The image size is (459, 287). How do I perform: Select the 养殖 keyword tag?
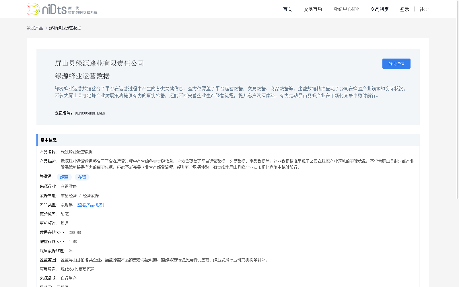coord(82,177)
